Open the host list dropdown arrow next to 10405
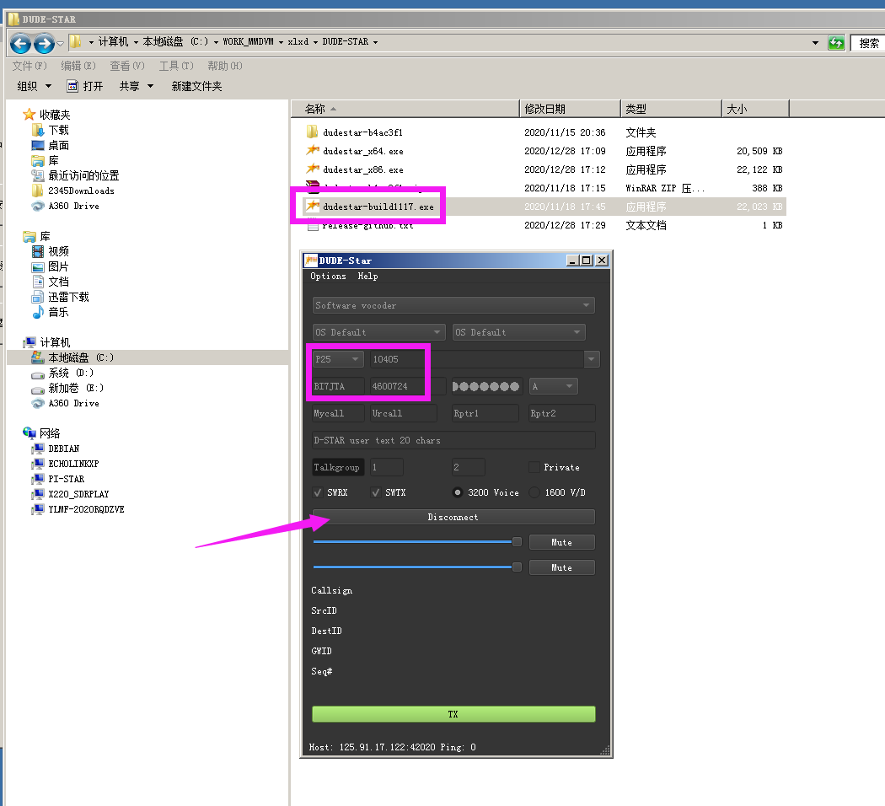 (592, 359)
